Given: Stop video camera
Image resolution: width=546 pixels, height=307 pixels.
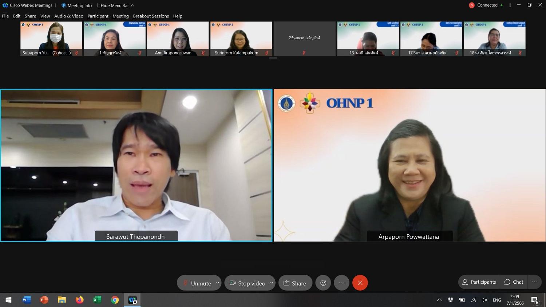Looking at the screenshot, I should 247,283.
